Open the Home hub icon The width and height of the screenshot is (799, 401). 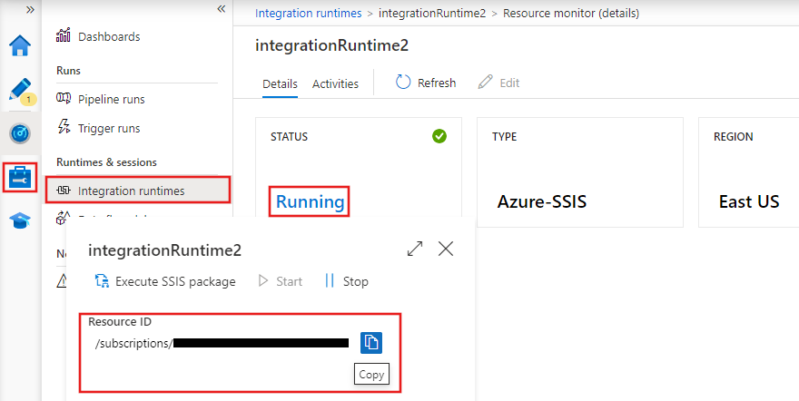click(x=20, y=45)
